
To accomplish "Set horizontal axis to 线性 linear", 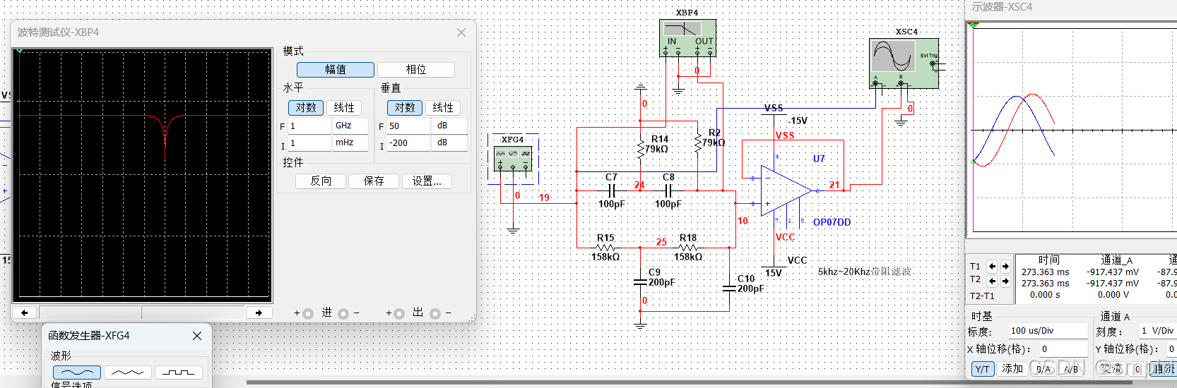I will click(344, 108).
